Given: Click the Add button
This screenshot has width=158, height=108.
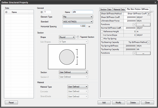Looking at the screenshot, I should [x=104, y=102].
